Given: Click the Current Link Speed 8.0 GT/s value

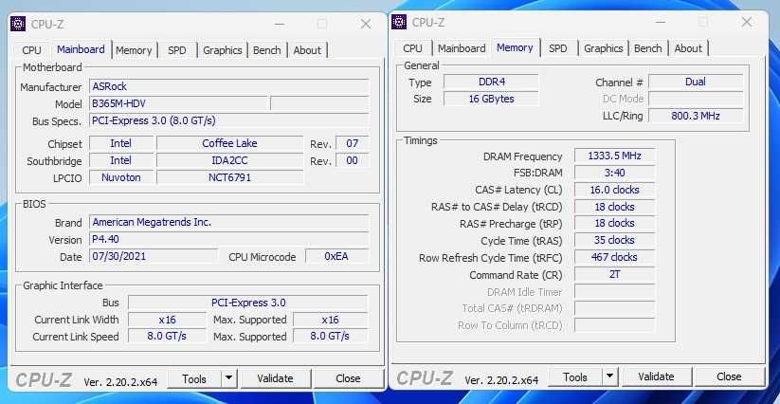Looking at the screenshot, I should [167, 336].
